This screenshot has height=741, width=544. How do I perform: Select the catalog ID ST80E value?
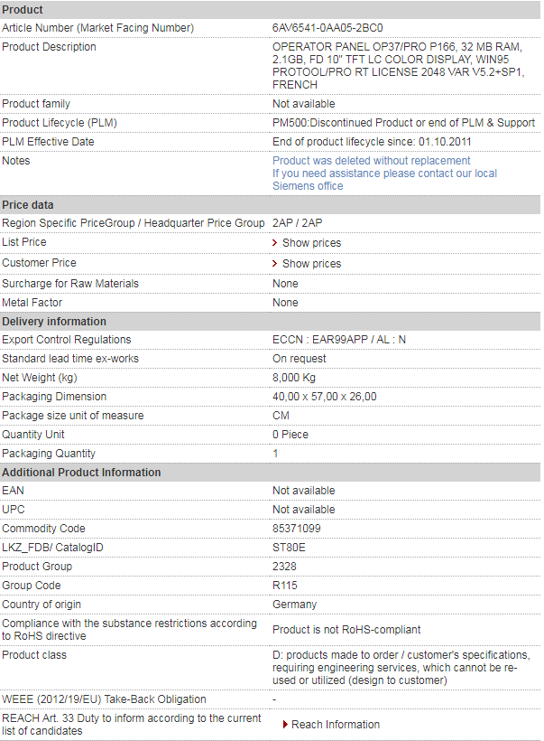tap(289, 548)
